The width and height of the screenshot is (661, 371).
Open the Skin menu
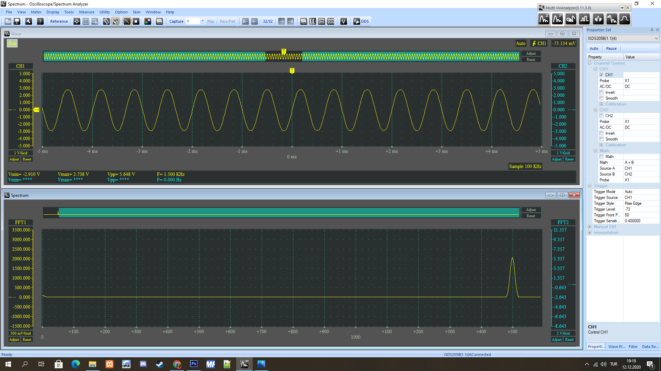pos(137,12)
